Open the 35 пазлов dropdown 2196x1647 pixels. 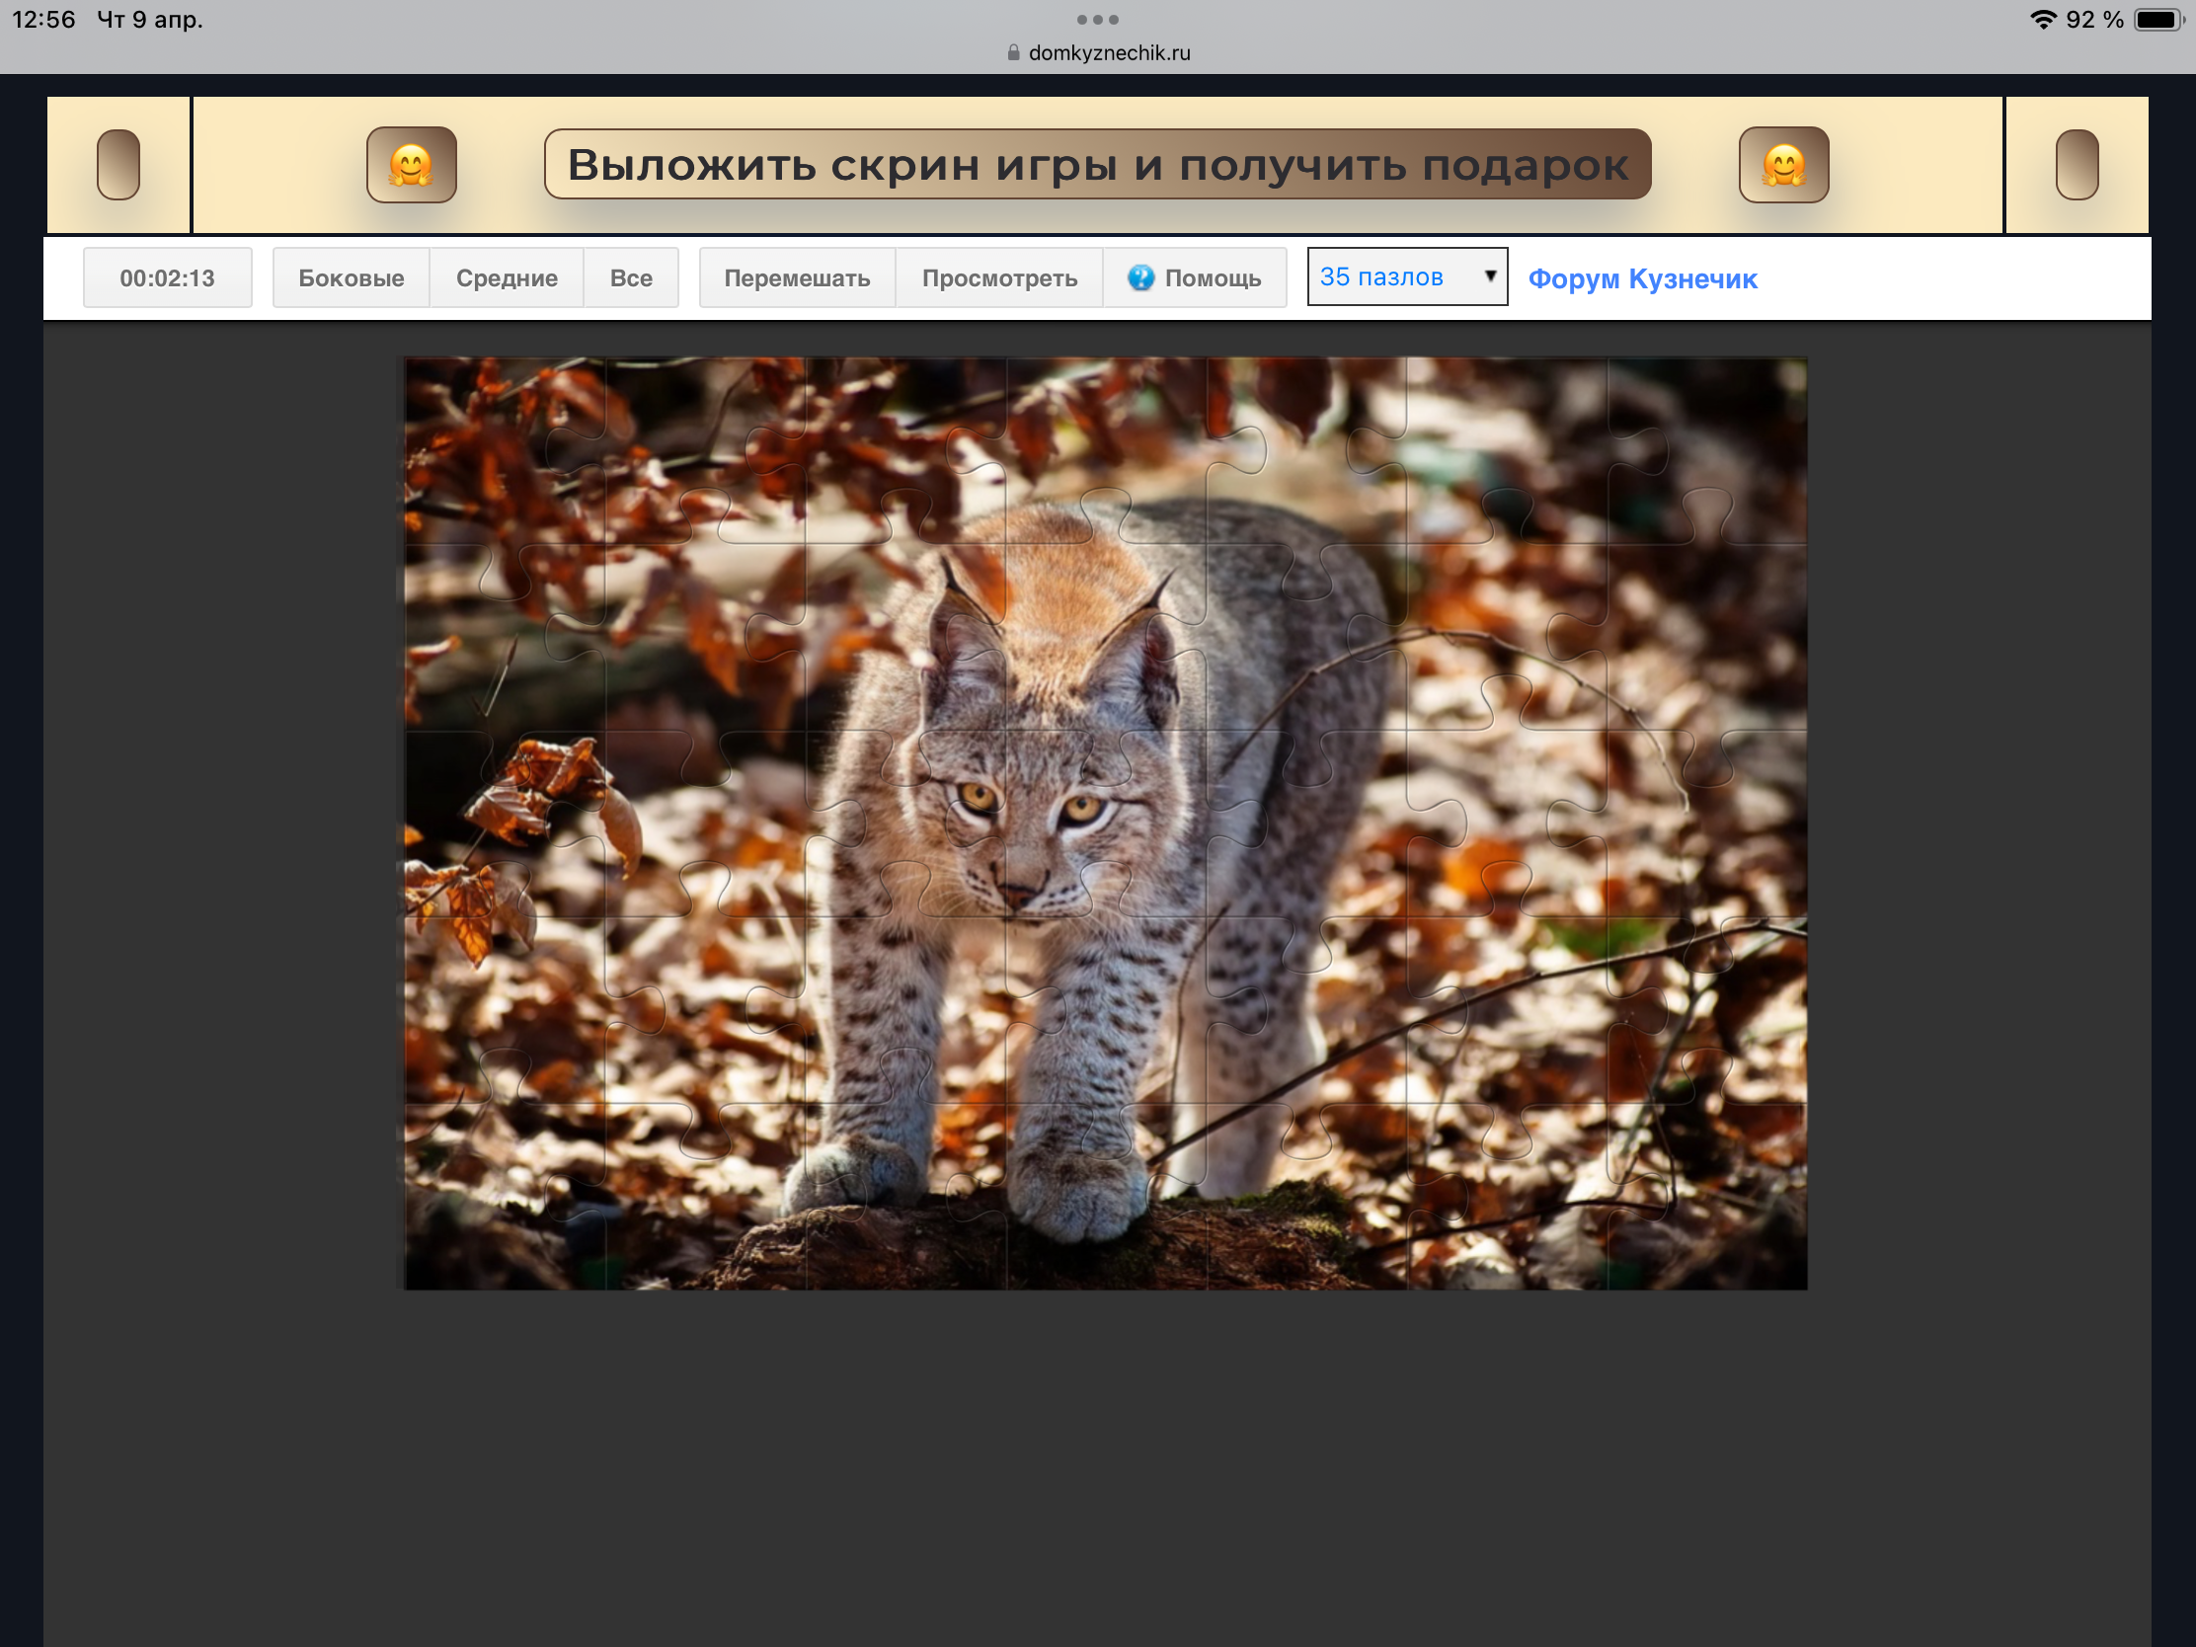click(1406, 277)
